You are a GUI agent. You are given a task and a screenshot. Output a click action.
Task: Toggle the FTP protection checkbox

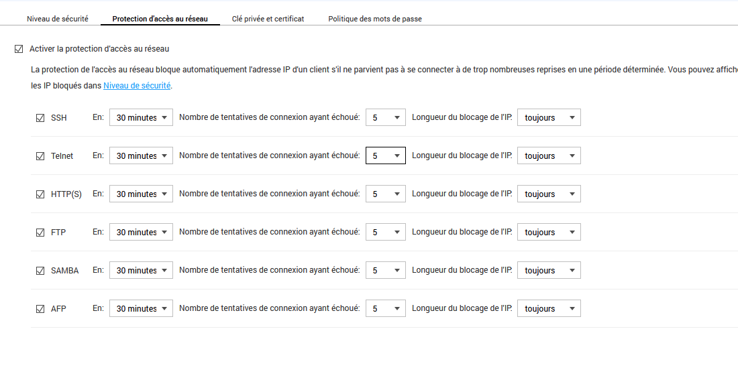pyautogui.click(x=40, y=233)
